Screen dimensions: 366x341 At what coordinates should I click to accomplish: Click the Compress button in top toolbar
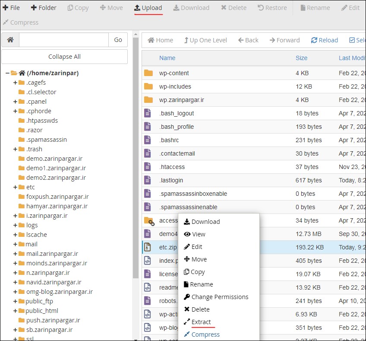point(21,22)
